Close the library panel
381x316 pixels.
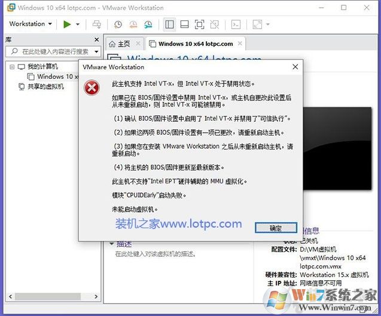click(x=96, y=39)
